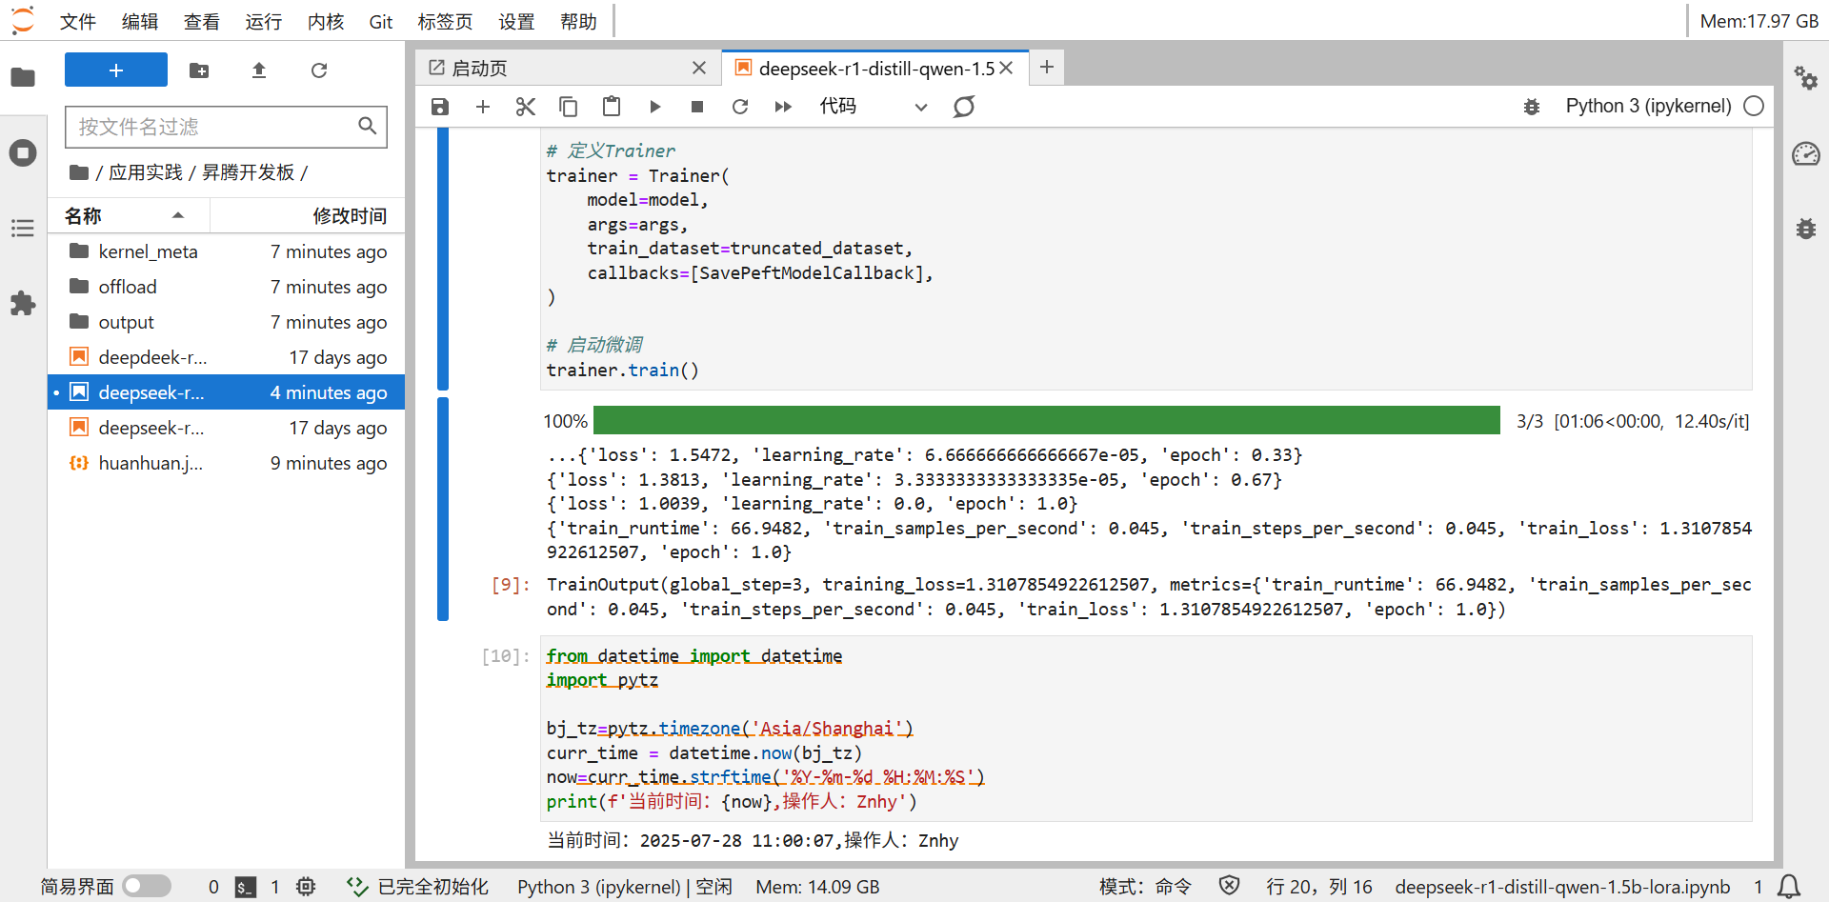Restart kernel and run all cells
Image resolution: width=1829 pixels, height=902 pixels.
tap(783, 107)
